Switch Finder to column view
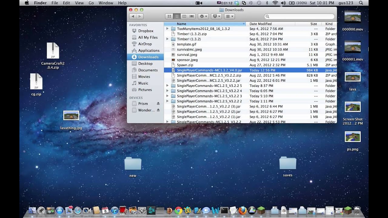This screenshot has width=388, height=218. [x=184, y=16]
